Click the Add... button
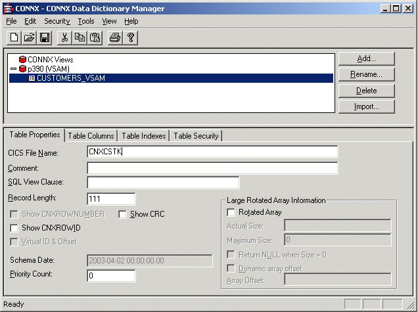 tap(367, 58)
